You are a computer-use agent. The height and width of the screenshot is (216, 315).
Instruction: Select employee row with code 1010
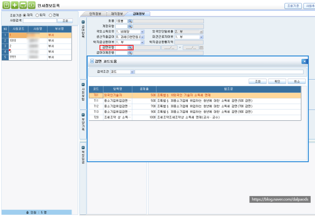36,41
